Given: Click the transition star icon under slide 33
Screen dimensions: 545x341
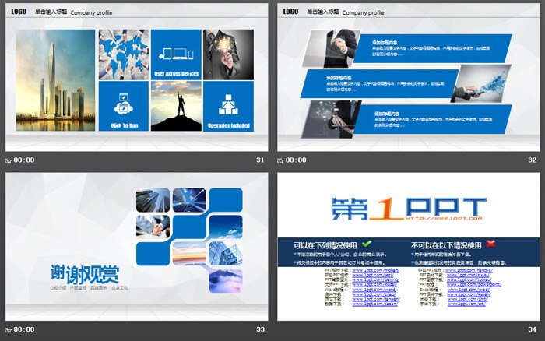Looking at the screenshot, I should tap(9, 330).
